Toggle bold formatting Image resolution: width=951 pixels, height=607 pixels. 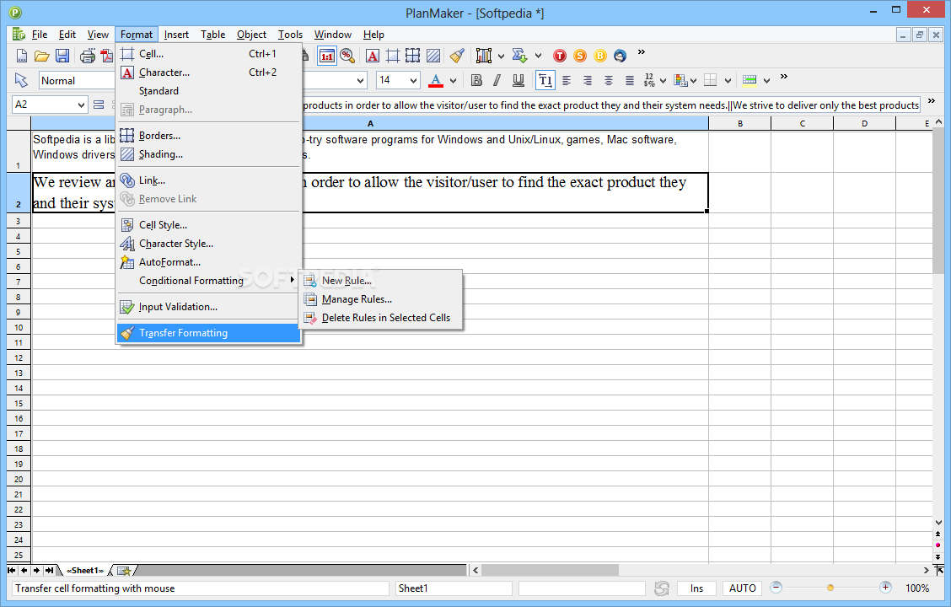coord(476,80)
